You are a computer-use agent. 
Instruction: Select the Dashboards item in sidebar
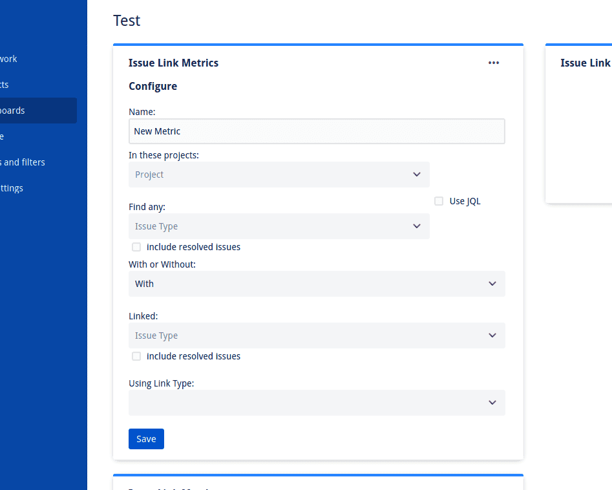coord(38,111)
